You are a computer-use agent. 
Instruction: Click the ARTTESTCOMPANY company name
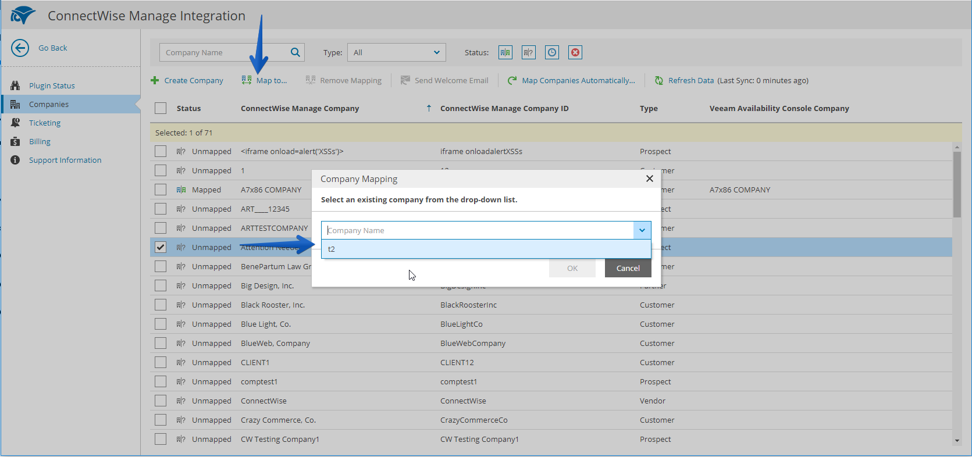pyautogui.click(x=275, y=228)
